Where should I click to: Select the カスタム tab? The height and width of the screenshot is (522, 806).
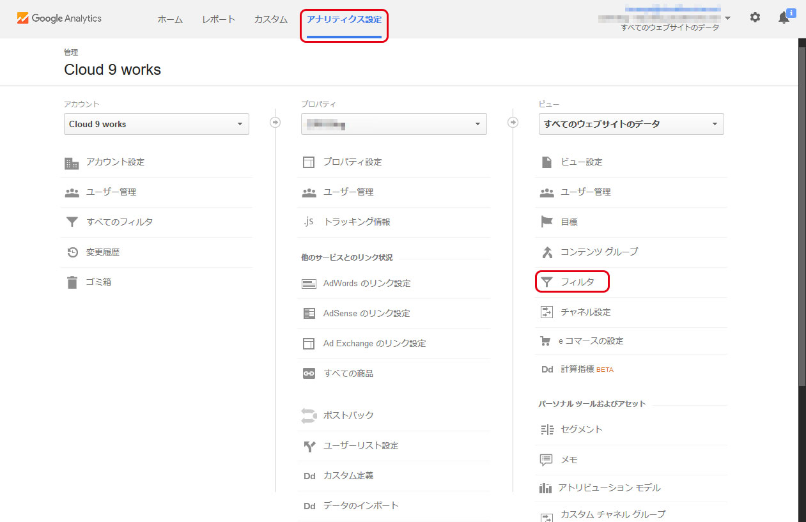coord(270,19)
